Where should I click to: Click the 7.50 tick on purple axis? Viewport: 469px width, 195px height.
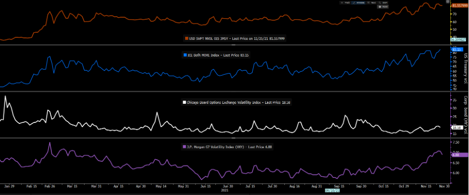pos(456,143)
